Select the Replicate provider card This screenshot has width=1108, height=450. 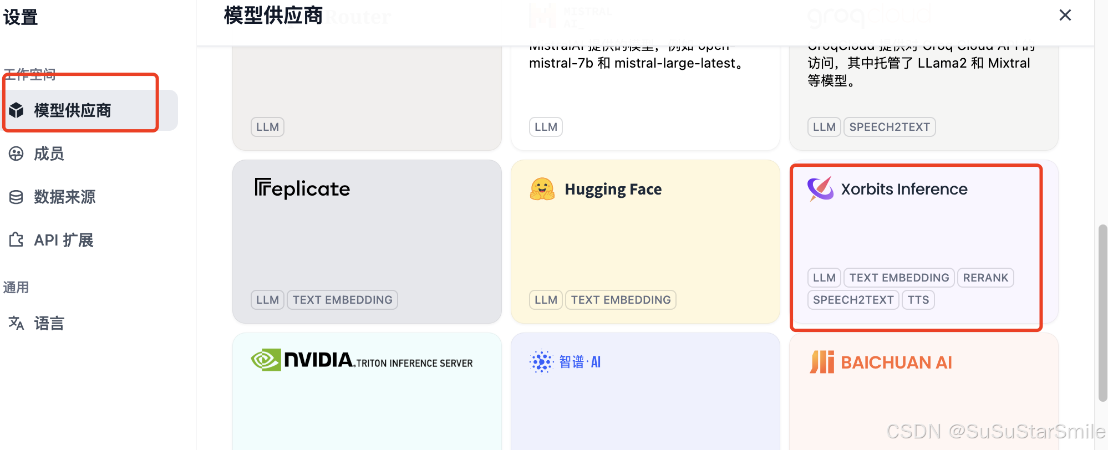pyautogui.click(x=367, y=242)
